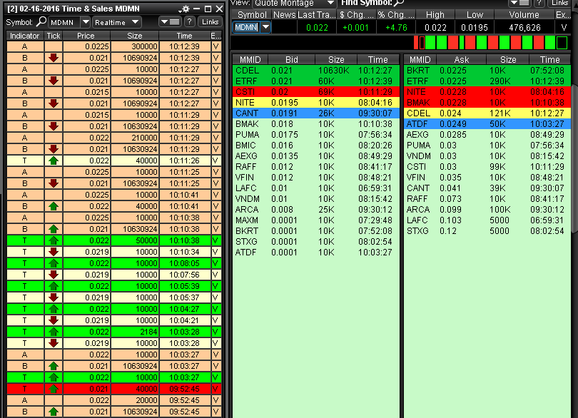This screenshot has width=578, height=418.
Task: Click the Time & Sales help question mark
Action: tap(189, 22)
